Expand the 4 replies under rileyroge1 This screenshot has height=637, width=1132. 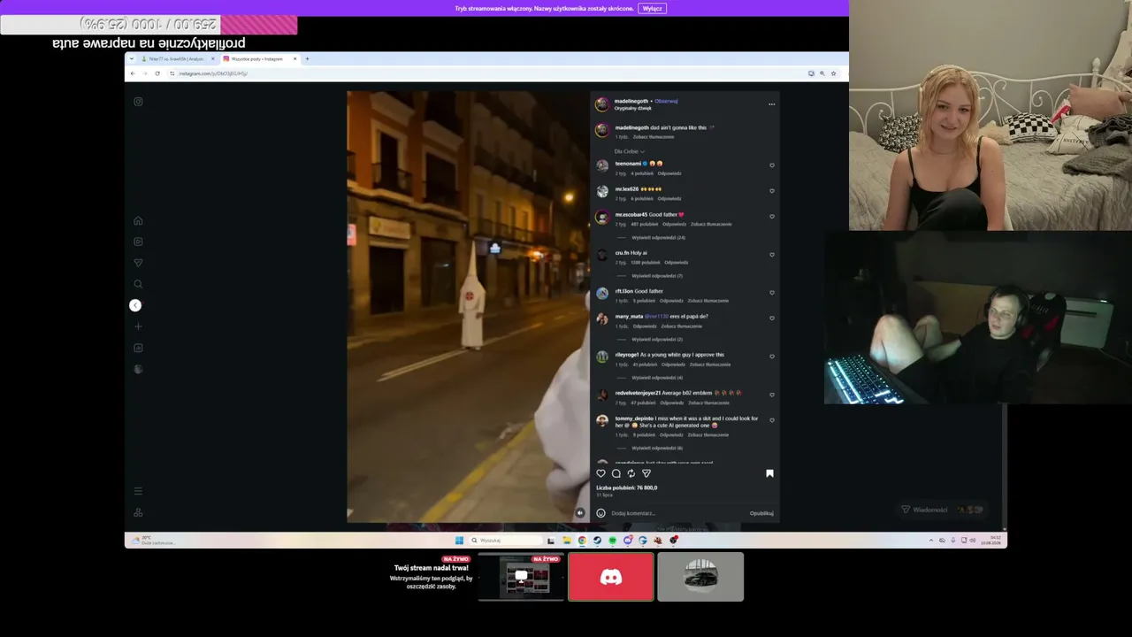pos(657,378)
